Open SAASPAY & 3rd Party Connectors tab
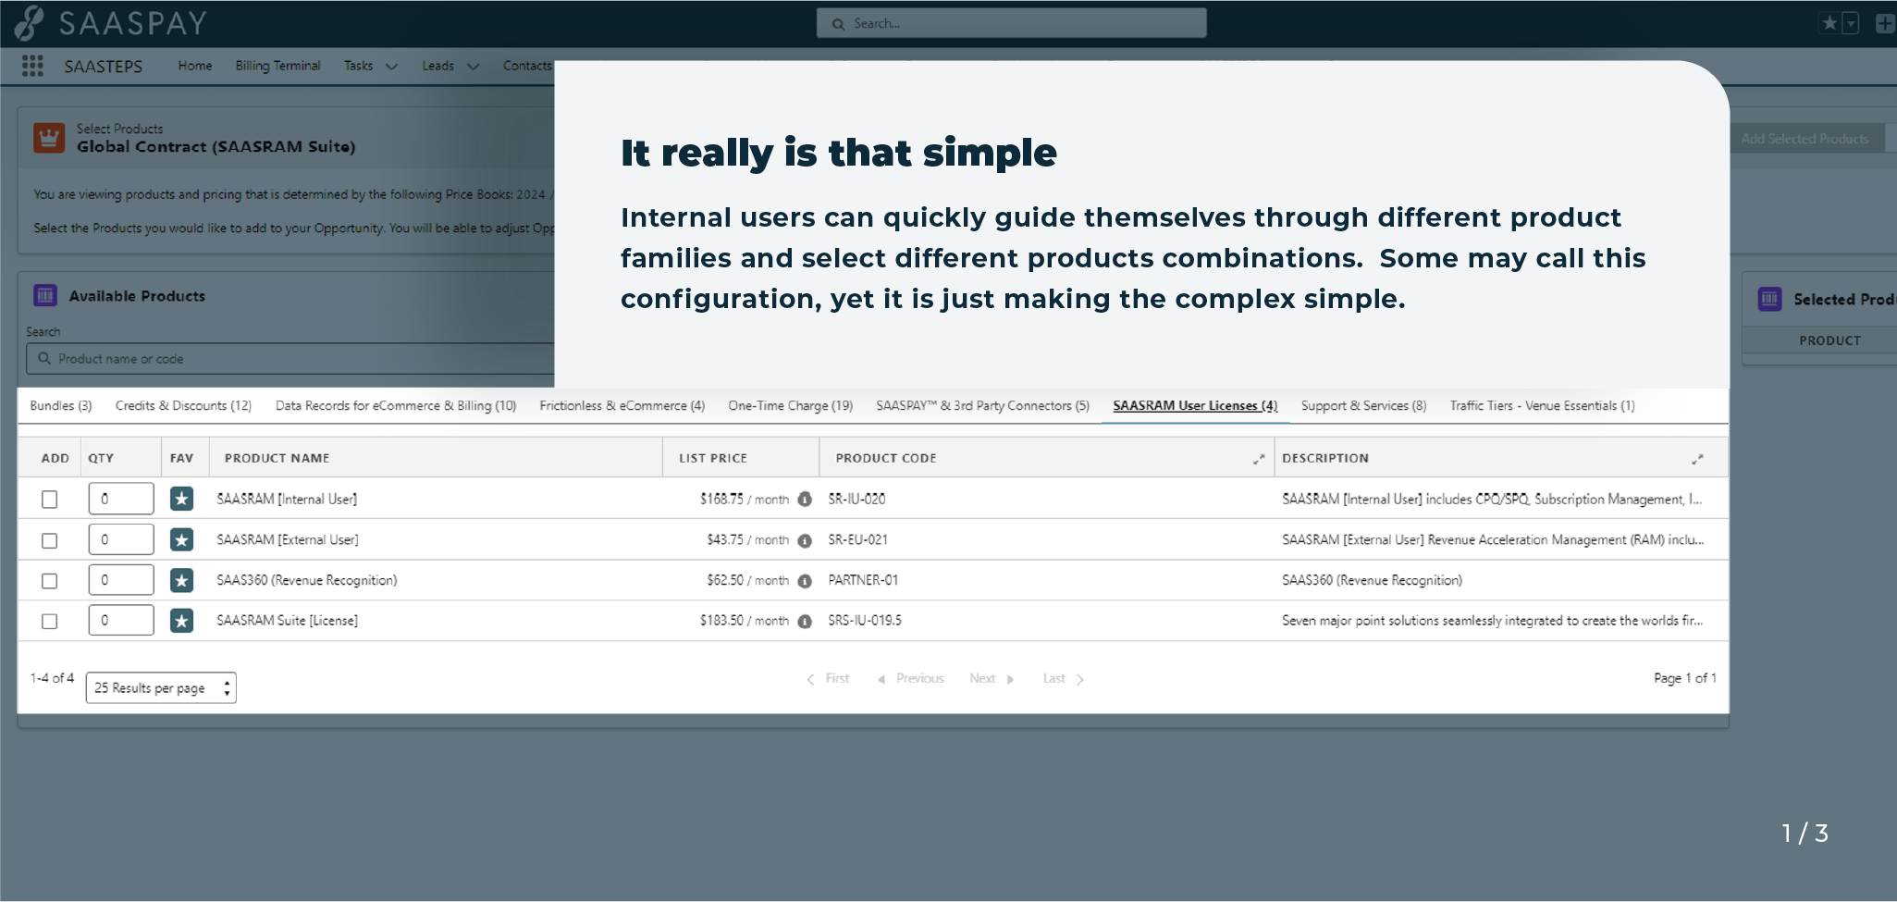The width and height of the screenshot is (1897, 902). pos(983,405)
